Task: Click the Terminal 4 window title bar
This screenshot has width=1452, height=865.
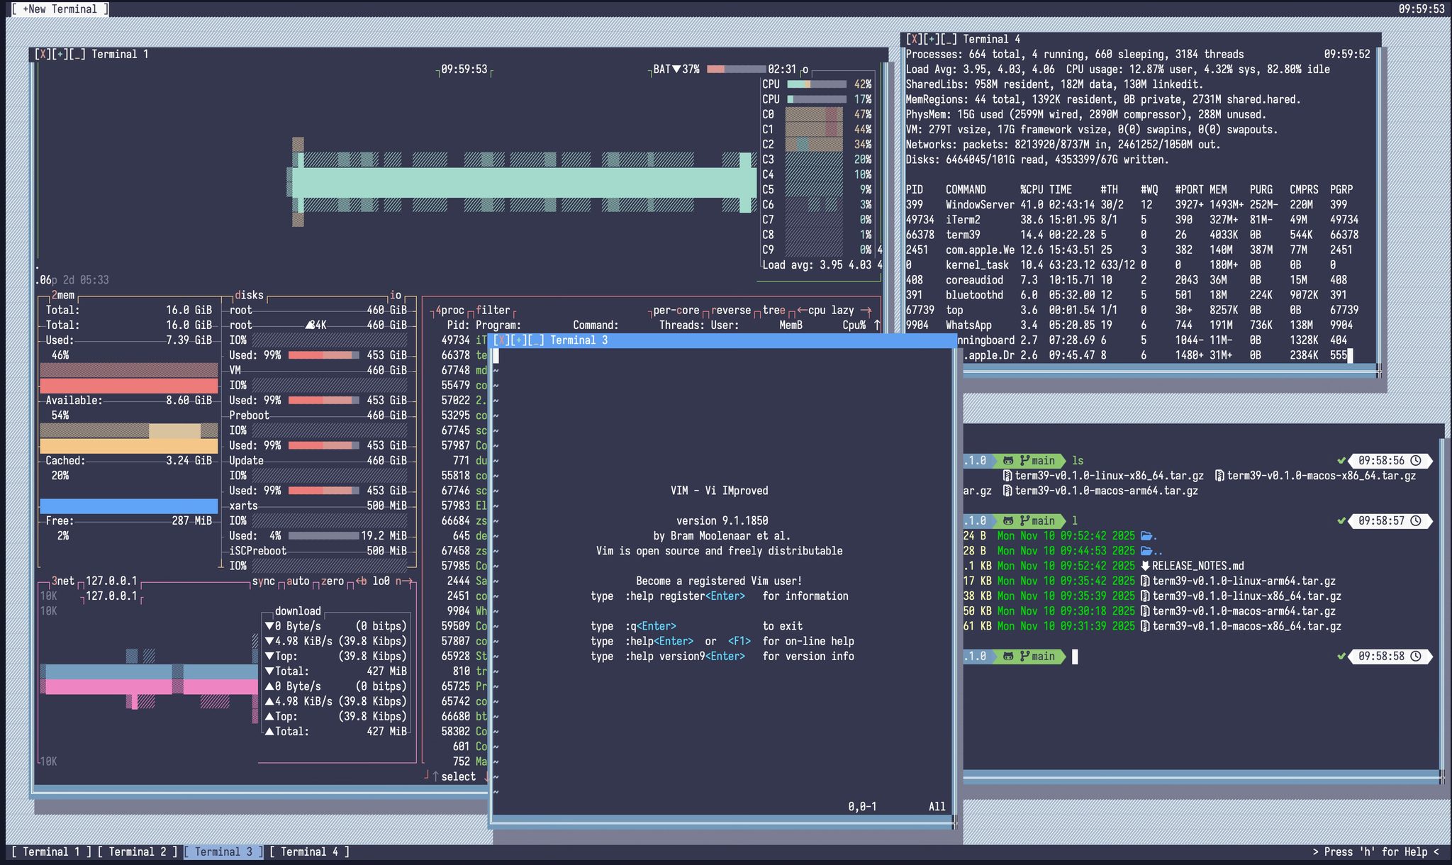Action: pyautogui.click(x=1141, y=39)
